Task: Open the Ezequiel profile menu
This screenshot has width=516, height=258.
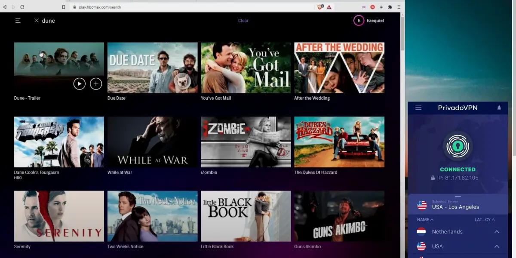Action: coord(369,21)
